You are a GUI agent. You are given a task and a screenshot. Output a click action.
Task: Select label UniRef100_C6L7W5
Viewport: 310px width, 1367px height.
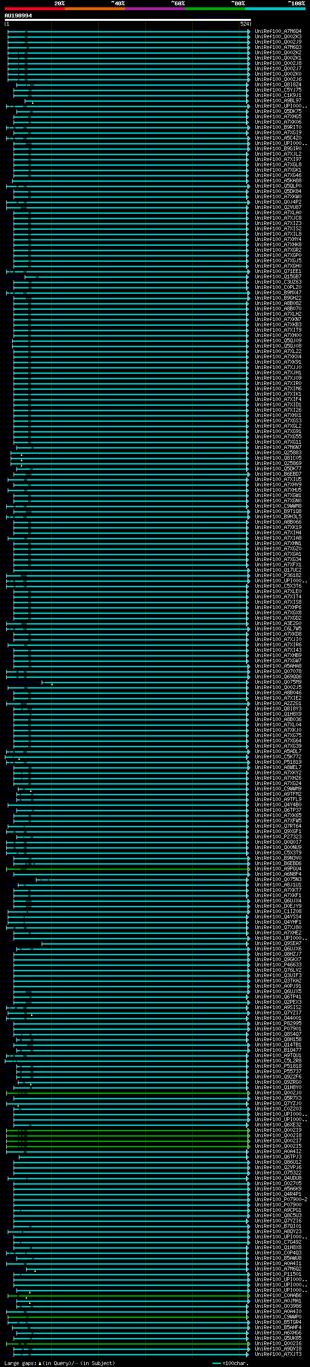pos(278,629)
